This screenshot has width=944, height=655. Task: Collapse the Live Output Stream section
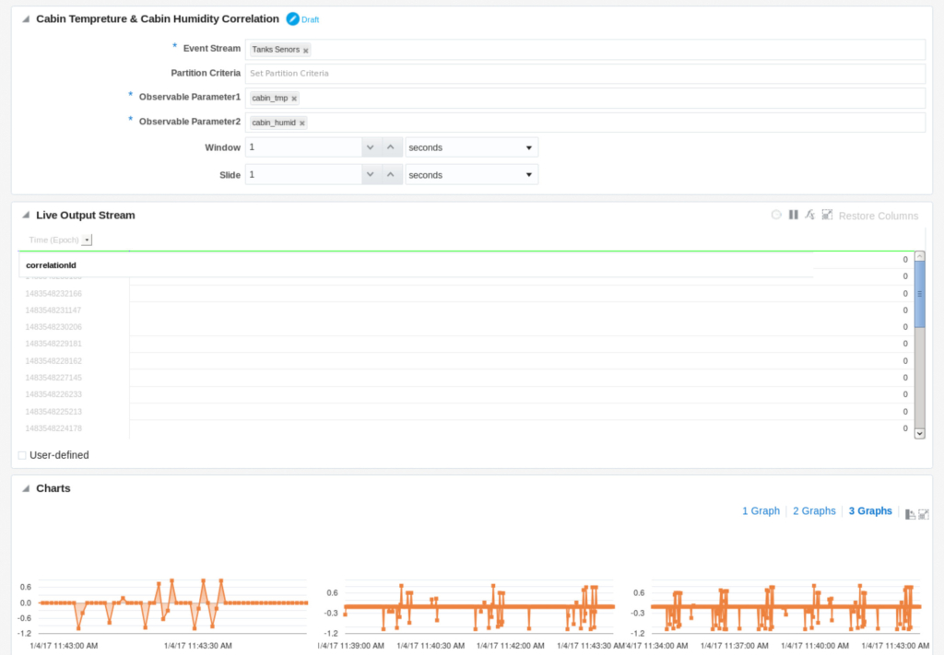tap(26, 216)
